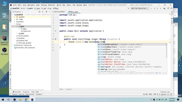Click the Add Configuration button
The image size is (182, 102).
click(x=140, y=8)
